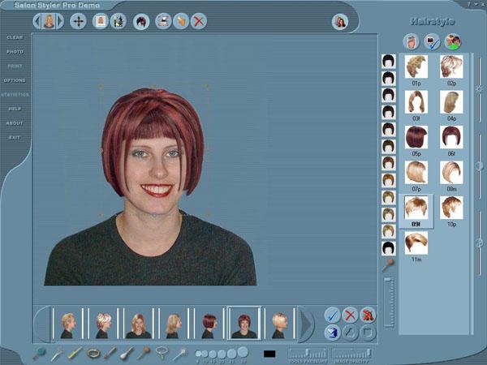This screenshot has width=487, height=365.
Task: Click previous arrow beside model face selector
Action: [37, 21]
